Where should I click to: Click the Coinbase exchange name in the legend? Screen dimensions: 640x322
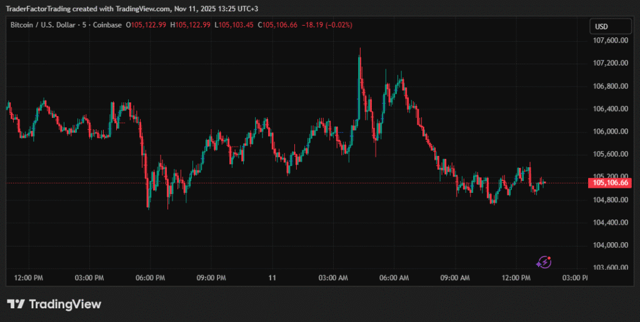coord(109,25)
